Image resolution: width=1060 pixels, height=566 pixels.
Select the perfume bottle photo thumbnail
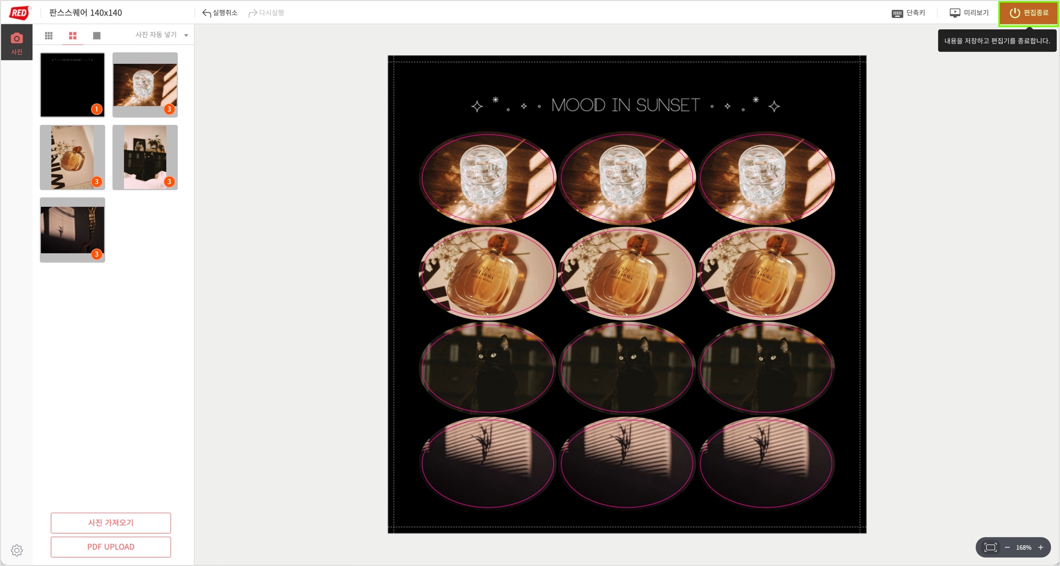72,157
